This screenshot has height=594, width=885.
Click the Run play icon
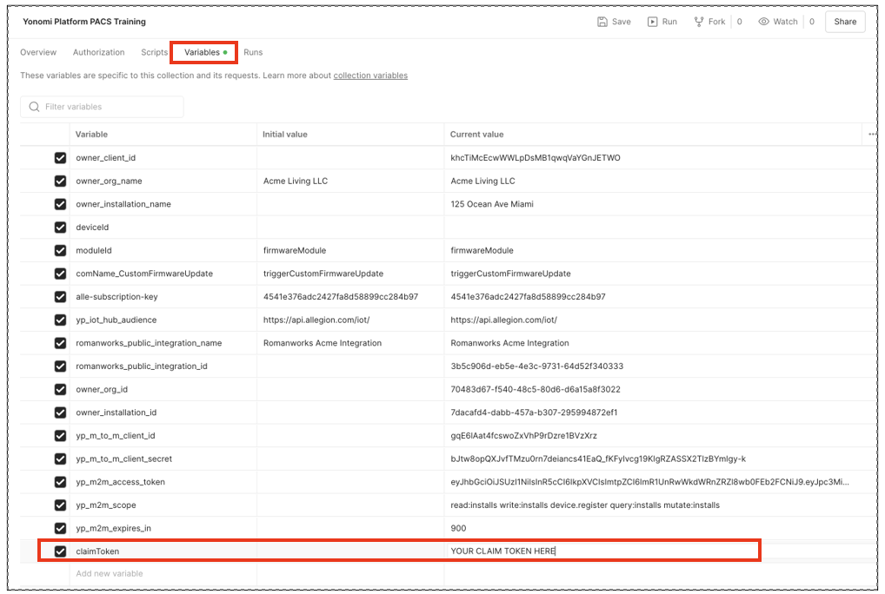[652, 22]
